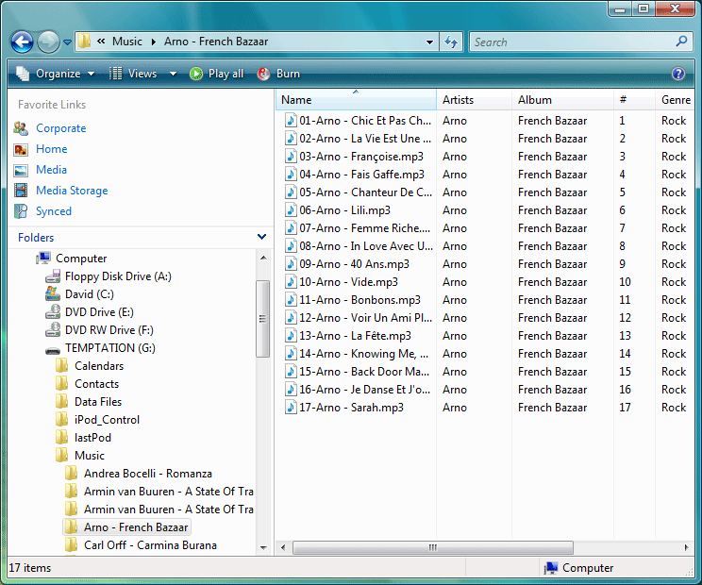Image resolution: width=702 pixels, height=585 pixels.
Task: Open the Calendars folder in tree
Action: pyautogui.click(x=99, y=366)
